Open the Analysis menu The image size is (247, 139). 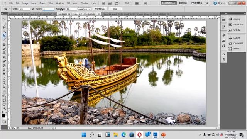[x=60, y=3]
